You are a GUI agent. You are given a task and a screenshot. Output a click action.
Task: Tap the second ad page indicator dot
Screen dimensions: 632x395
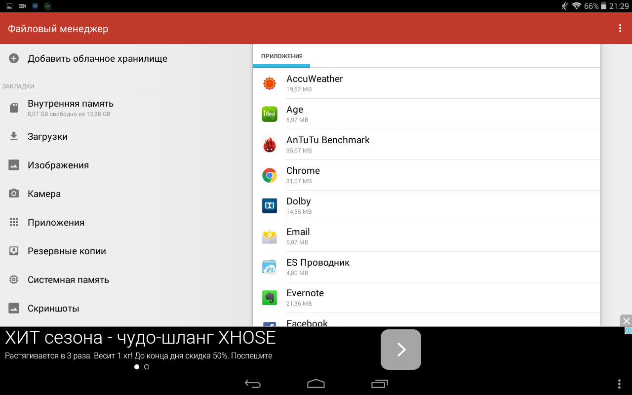[x=147, y=367]
